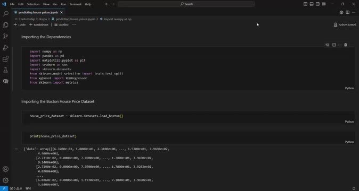Screen dimensions: 359x191
Task: Expand the cell output options ellipsis
Action: tap(17, 149)
